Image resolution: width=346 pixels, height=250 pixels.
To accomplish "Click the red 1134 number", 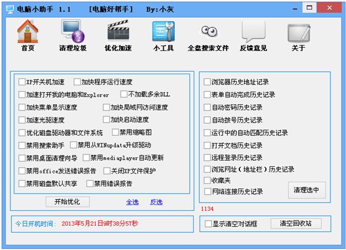I will point(207,209).
